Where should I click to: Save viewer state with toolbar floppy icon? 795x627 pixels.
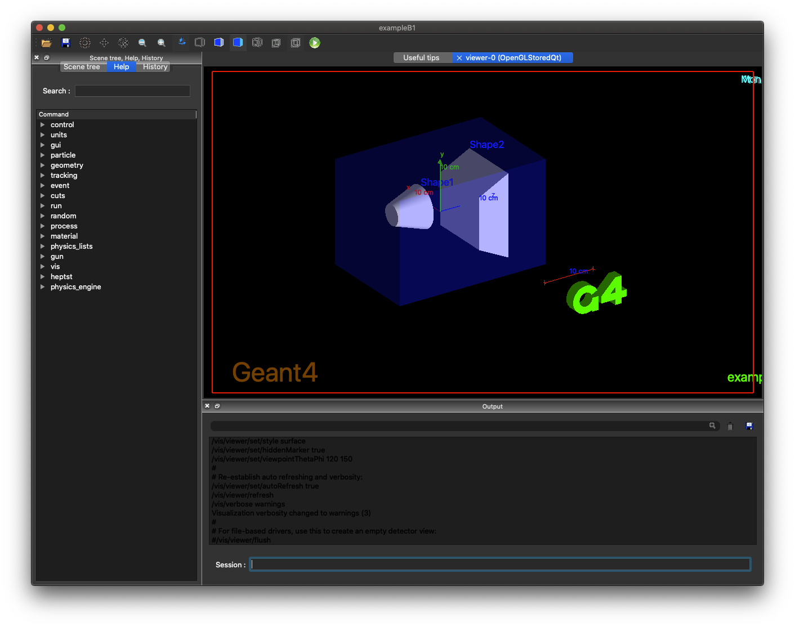(66, 43)
